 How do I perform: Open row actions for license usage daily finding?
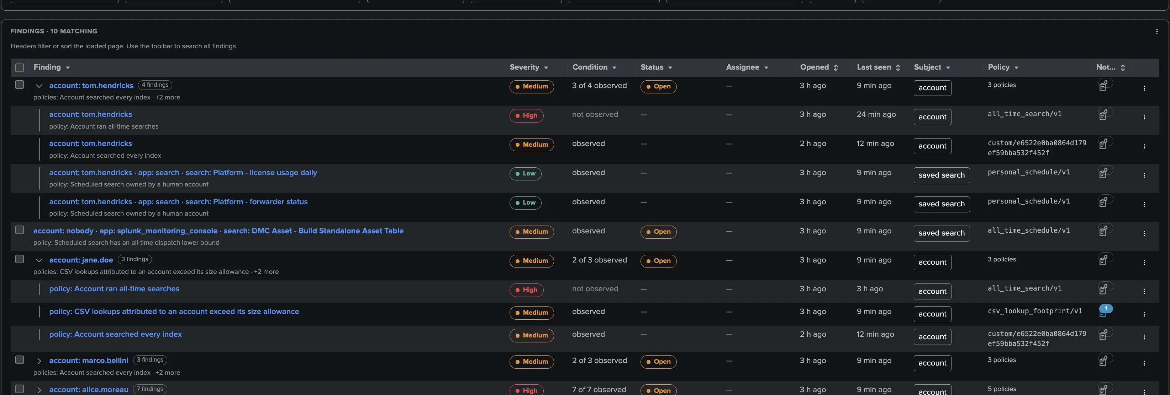tap(1144, 175)
